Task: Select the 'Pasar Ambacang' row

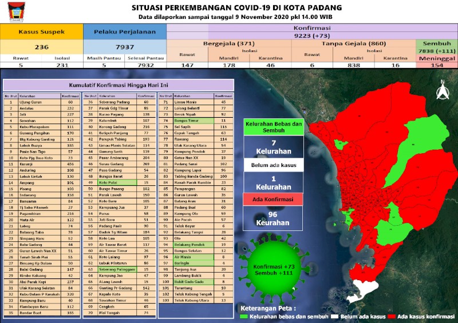Action: (x=120, y=158)
